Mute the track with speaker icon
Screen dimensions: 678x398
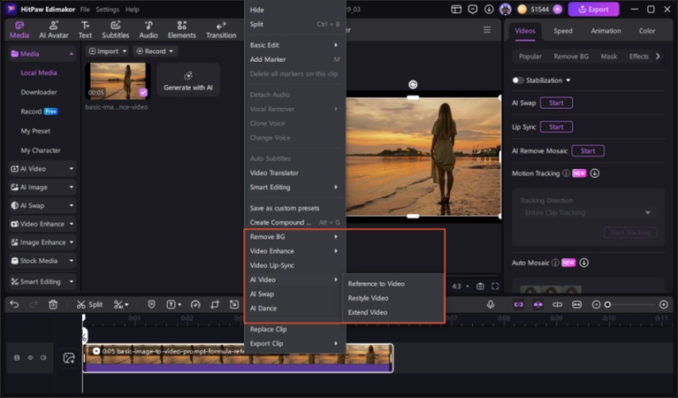point(43,358)
